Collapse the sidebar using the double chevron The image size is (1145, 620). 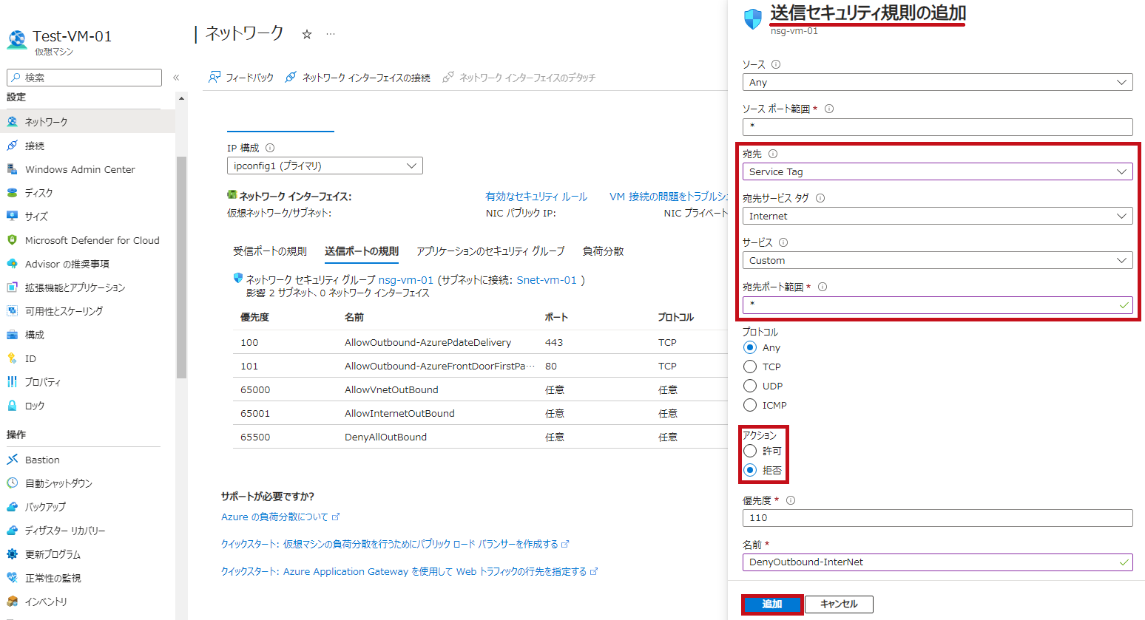click(x=176, y=78)
